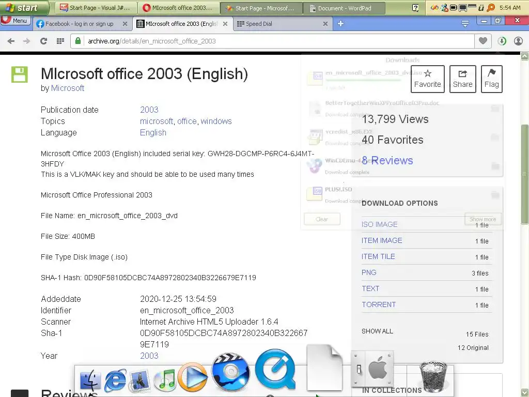The width and height of the screenshot is (529, 397).
Task: Close the Facebook login tab
Action: [125, 24]
